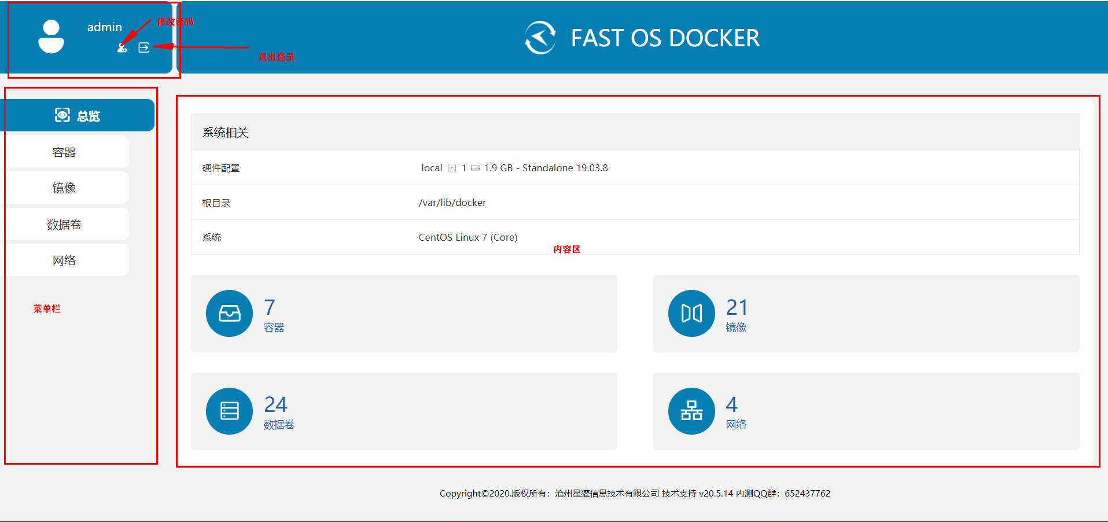Click the CPU icon next to local
Image resolution: width=1108 pixels, height=522 pixels.
pos(452,168)
